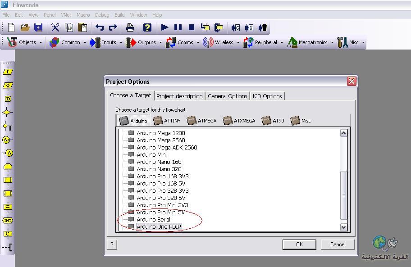Add a Switch icon from the palette
This screenshot has height=267, width=411.
coord(8,126)
